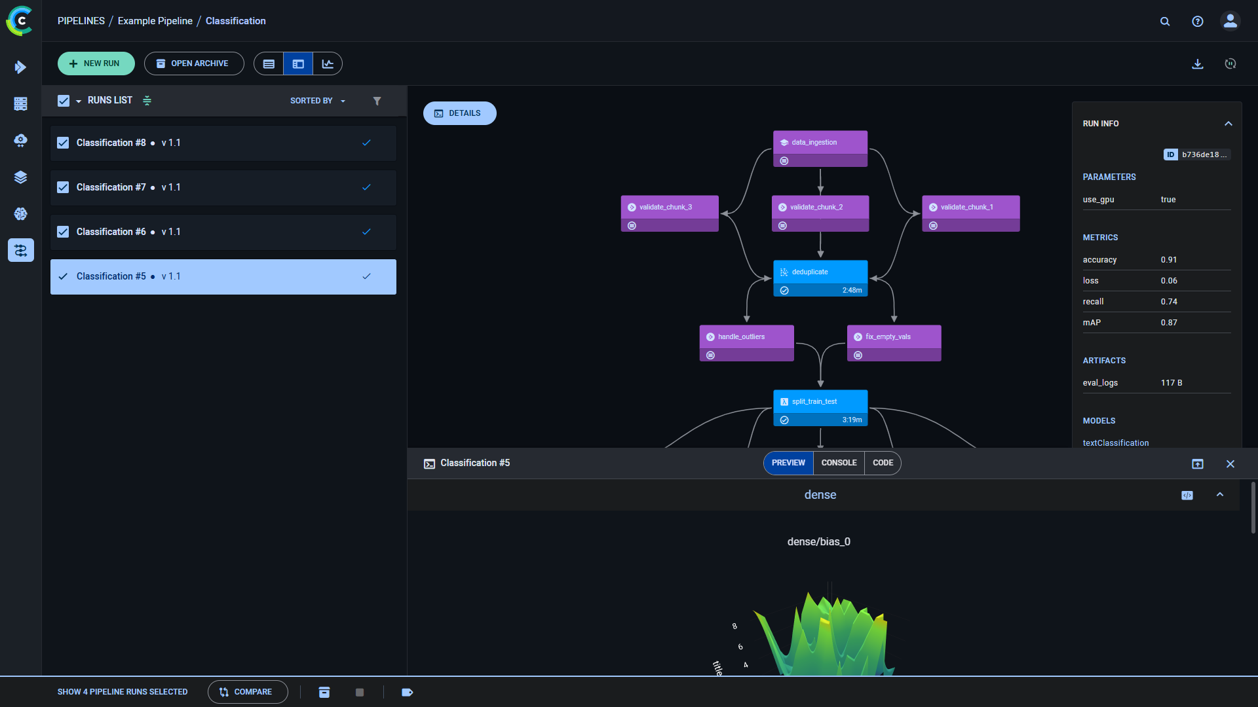Open the Sorted By dropdown
The height and width of the screenshot is (707, 1258).
point(318,101)
